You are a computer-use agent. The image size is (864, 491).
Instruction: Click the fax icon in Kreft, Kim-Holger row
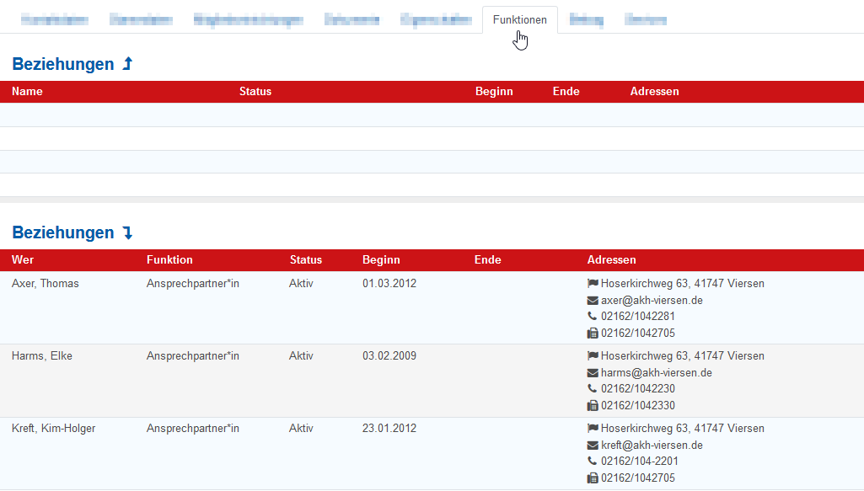(x=593, y=478)
